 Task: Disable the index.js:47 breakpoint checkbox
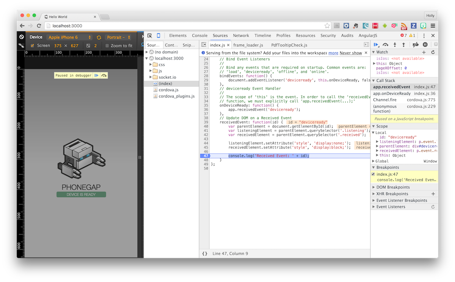pyautogui.click(x=373, y=174)
